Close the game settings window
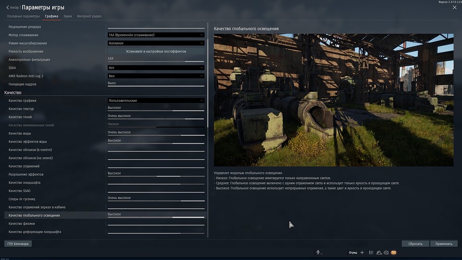This screenshot has height=260, width=462. point(454,7)
